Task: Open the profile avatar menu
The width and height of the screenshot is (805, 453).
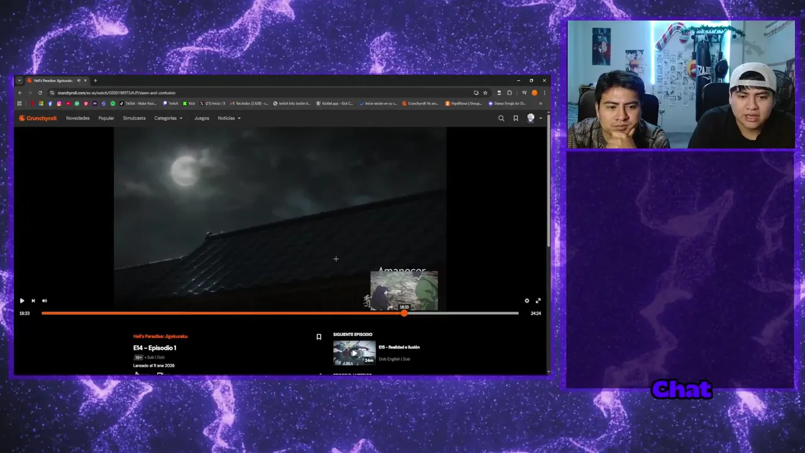Action: pos(533,118)
